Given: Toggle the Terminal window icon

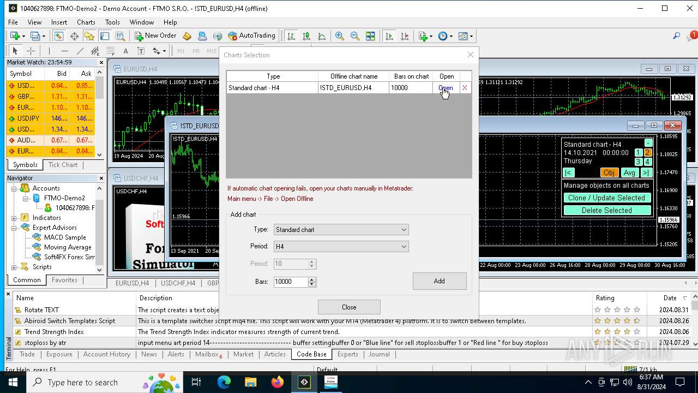Looking at the screenshot, I should point(105,36).
